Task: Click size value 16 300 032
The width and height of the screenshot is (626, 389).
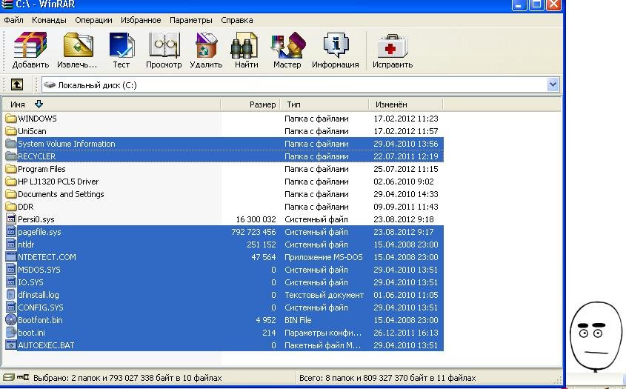Action: 256,219
